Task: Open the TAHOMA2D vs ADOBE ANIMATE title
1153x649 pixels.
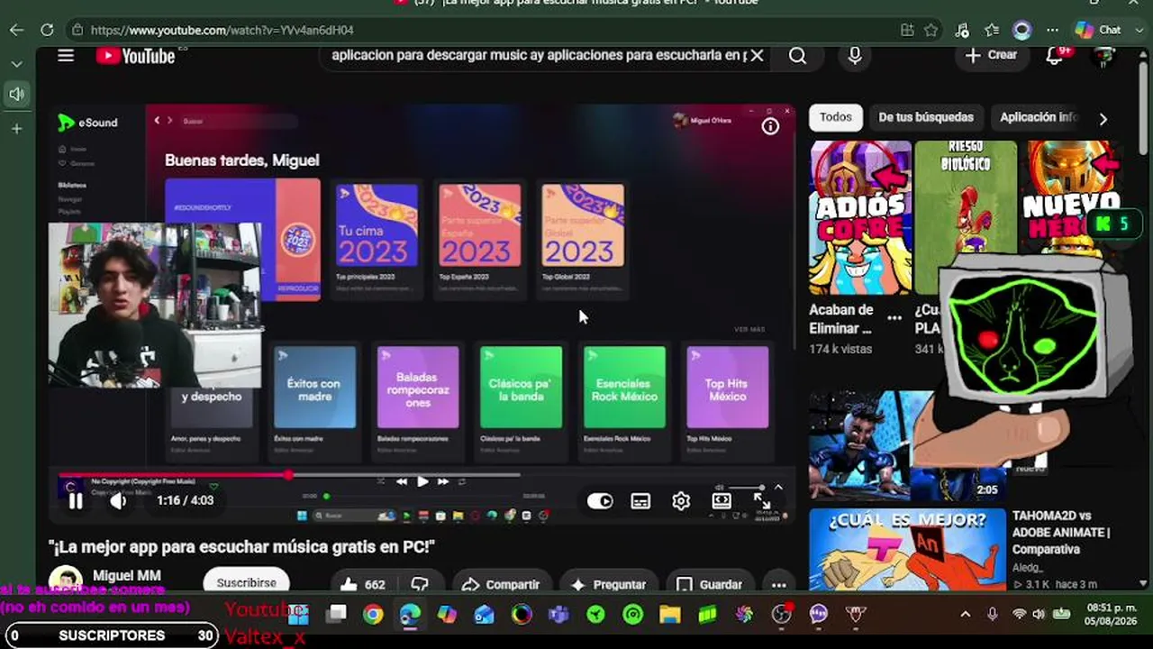Action: point(1061,532)
